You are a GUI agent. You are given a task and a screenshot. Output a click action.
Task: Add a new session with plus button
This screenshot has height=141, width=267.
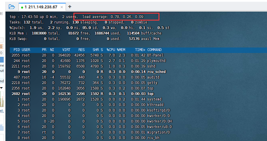click(x=70, y=7)
